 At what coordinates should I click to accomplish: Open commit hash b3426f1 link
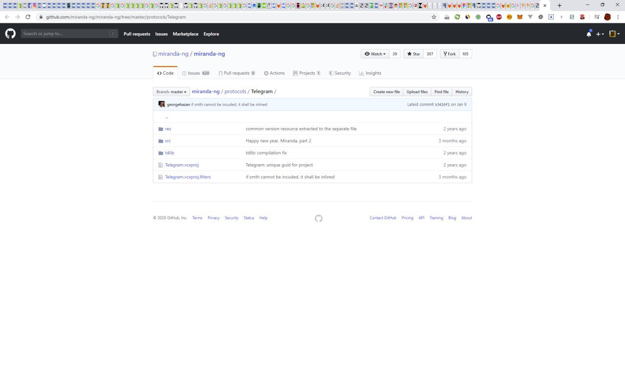tap(442, 105)
